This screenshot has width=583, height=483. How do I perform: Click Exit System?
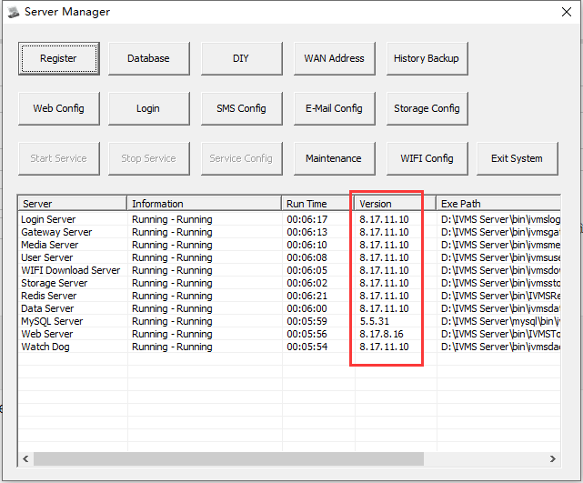[x=518, y=158]
